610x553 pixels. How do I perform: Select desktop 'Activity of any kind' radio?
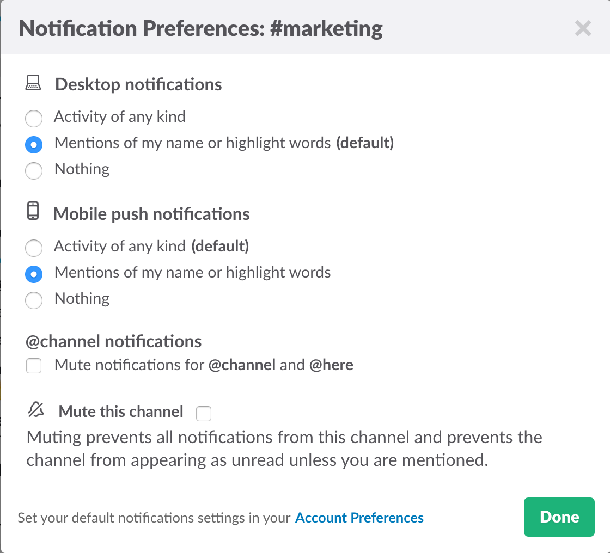[34, 118]
